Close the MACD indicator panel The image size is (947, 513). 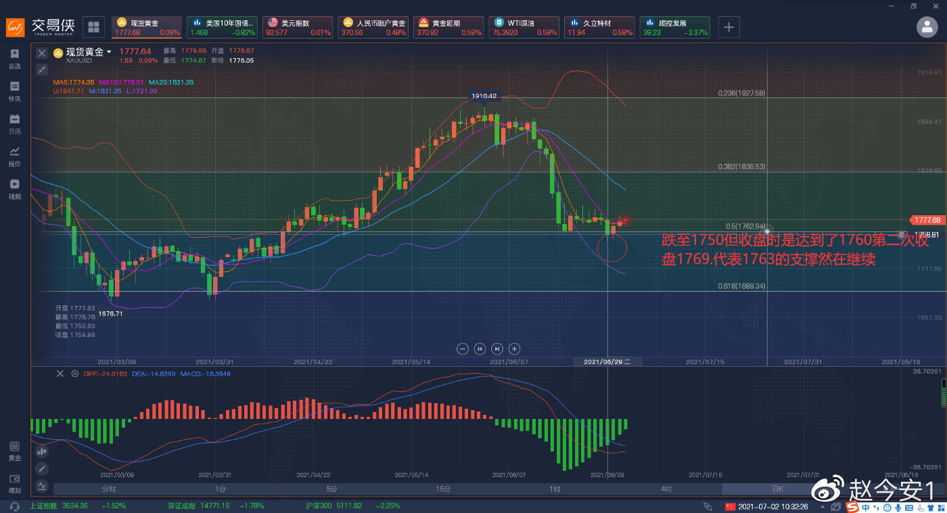click(60, 374)
